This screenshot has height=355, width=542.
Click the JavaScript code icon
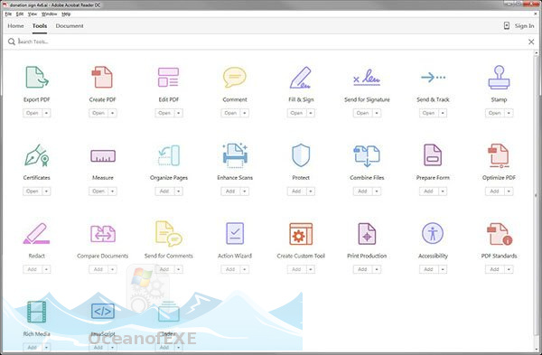click(103, 311)
